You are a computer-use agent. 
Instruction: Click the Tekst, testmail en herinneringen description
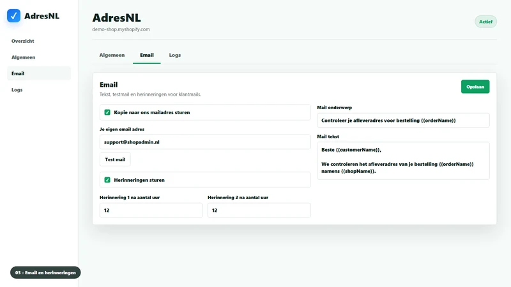pos(150,94)
